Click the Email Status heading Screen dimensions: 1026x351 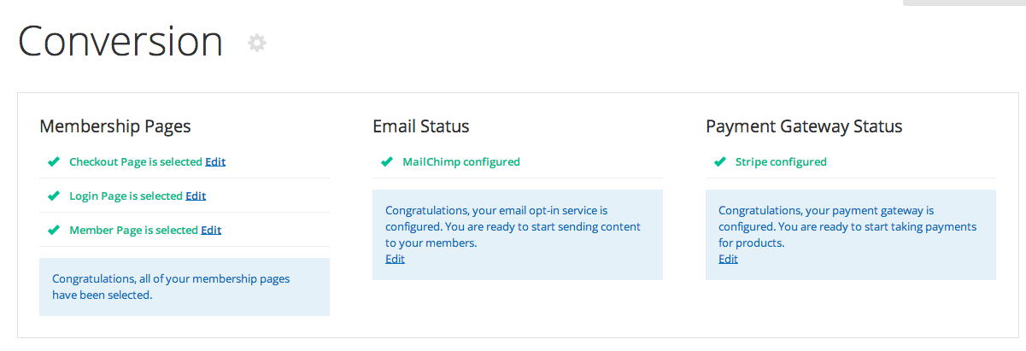[x=421, y=126]
